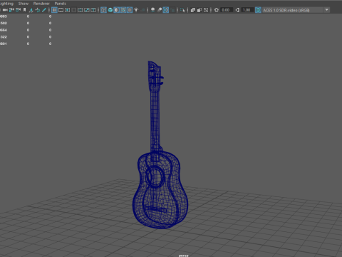Viewport: 342px width, 257px height.
Task: Toggle the Film Gate display
Action: [61, 10]
